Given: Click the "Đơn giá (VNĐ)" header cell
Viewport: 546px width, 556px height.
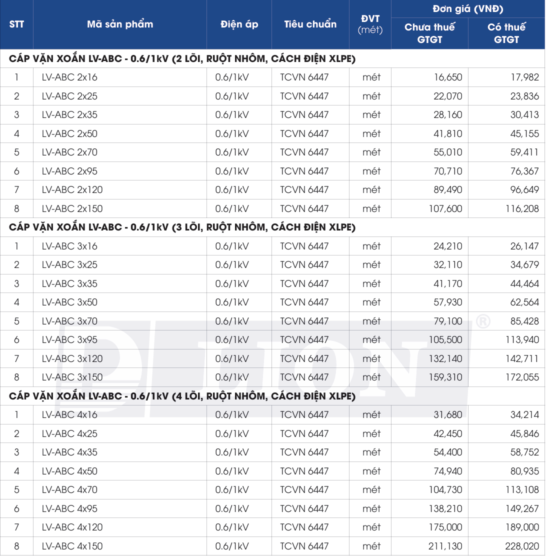Looking at the screenshot, I should [x=468, y=9].
